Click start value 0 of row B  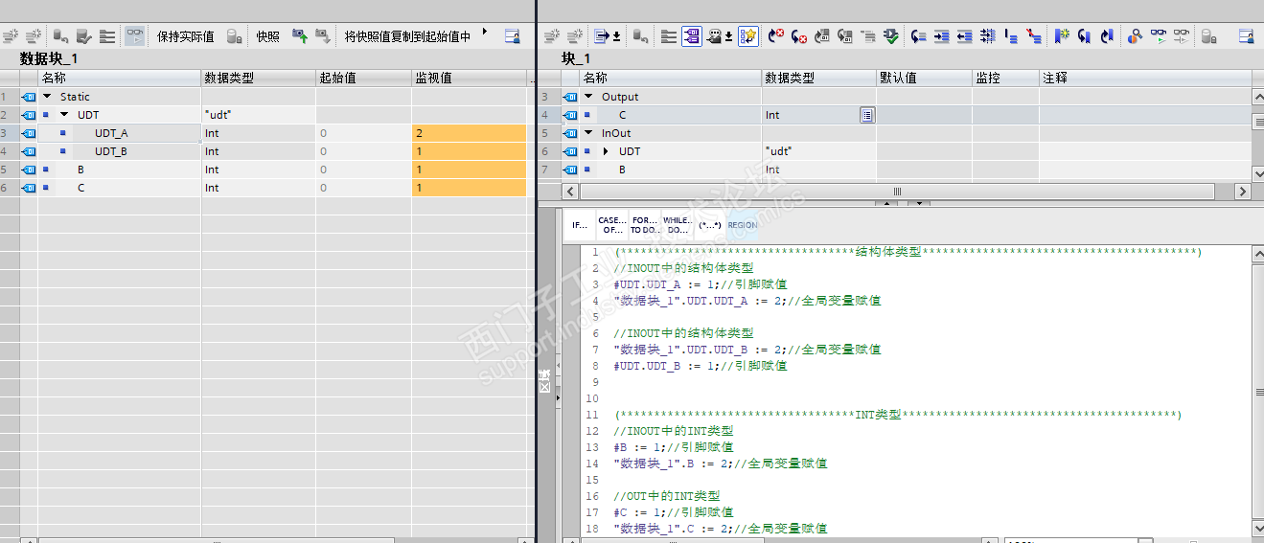364,170
